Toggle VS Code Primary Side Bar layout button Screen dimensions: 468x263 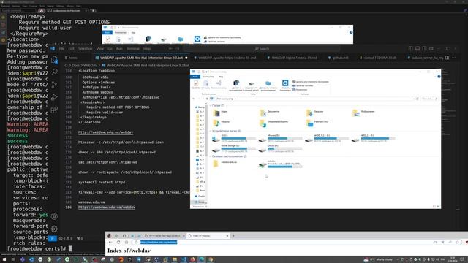[411, 49]
